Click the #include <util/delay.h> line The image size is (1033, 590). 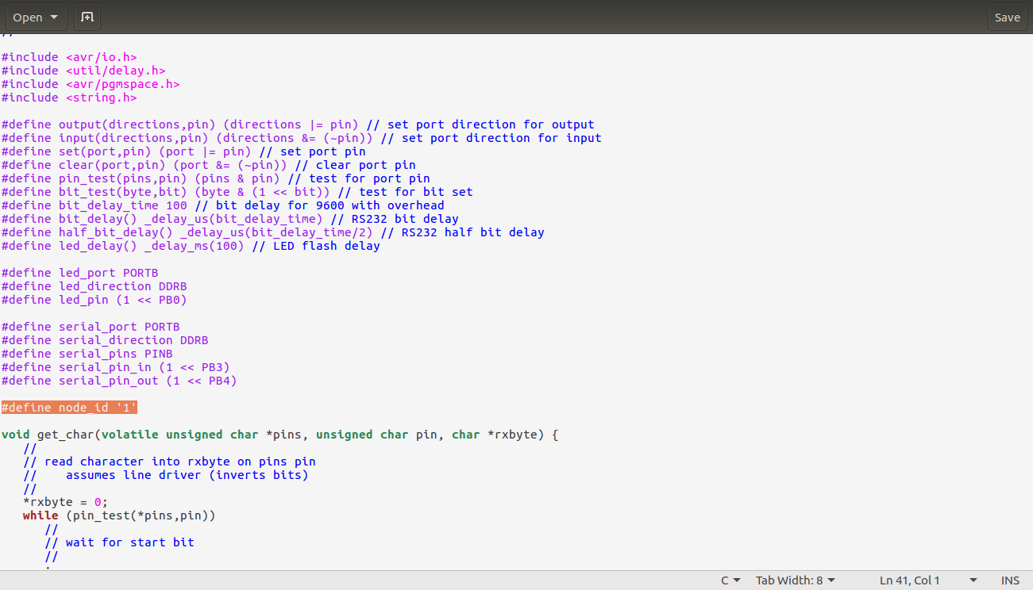[x=83, y=71]
